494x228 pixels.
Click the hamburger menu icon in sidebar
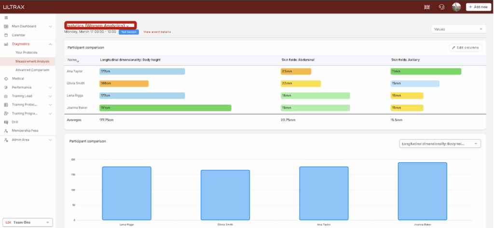(6, 18)
